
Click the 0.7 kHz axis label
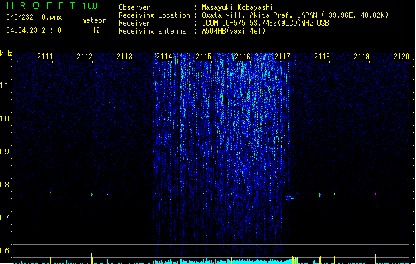pyautogui.click(x=5, y=218)
